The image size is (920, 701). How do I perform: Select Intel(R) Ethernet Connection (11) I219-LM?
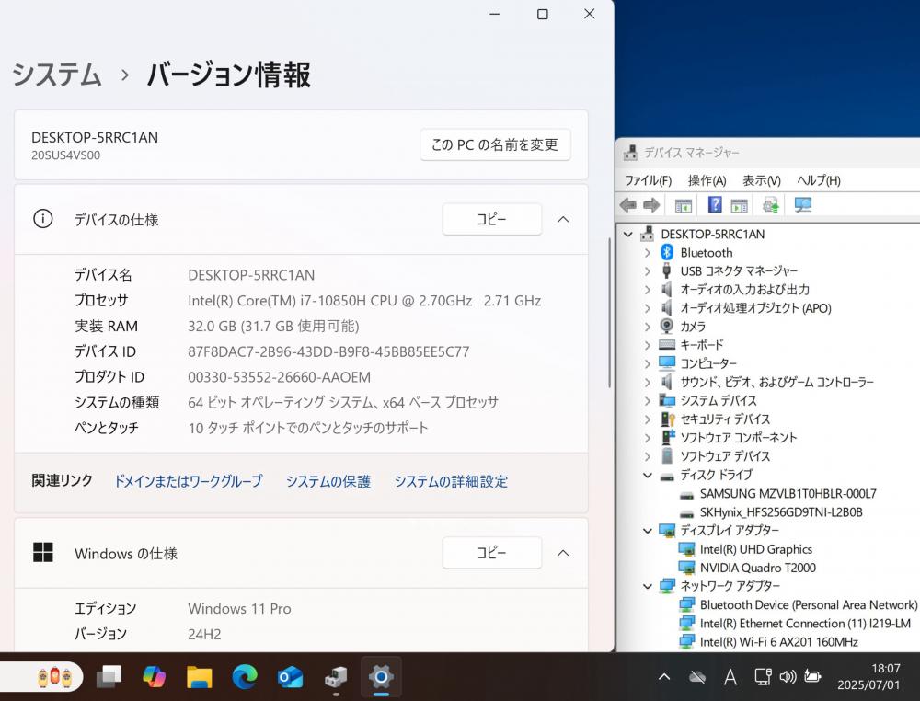click(x=805, y=624)
